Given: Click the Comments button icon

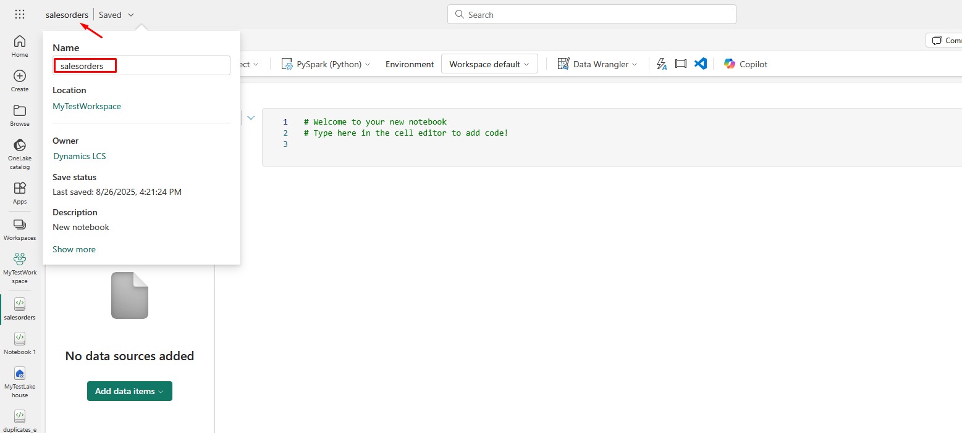Looking at the screenshot, I should [937, 40].
